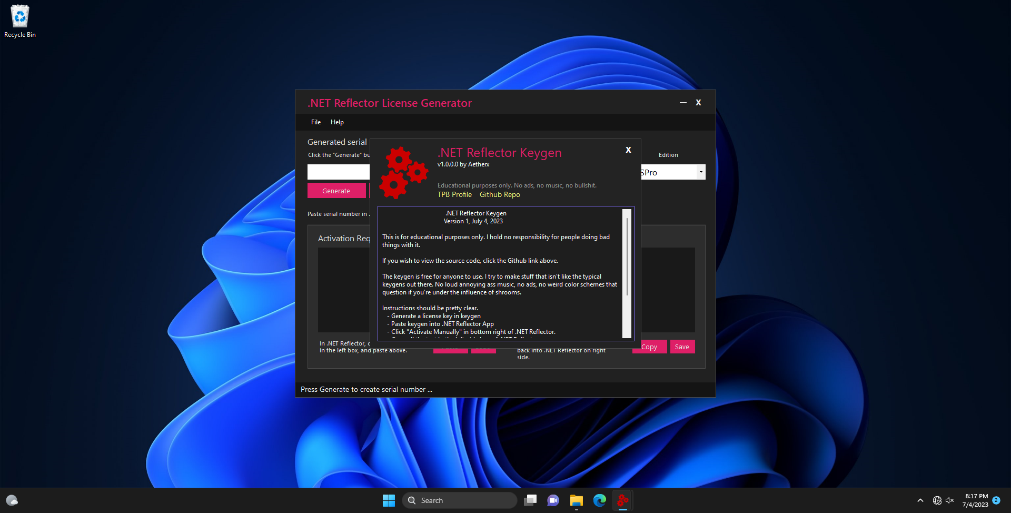The height and width of the screenshot is (513, 1011).
Task: Click the Save button
Action: [682, 347]
